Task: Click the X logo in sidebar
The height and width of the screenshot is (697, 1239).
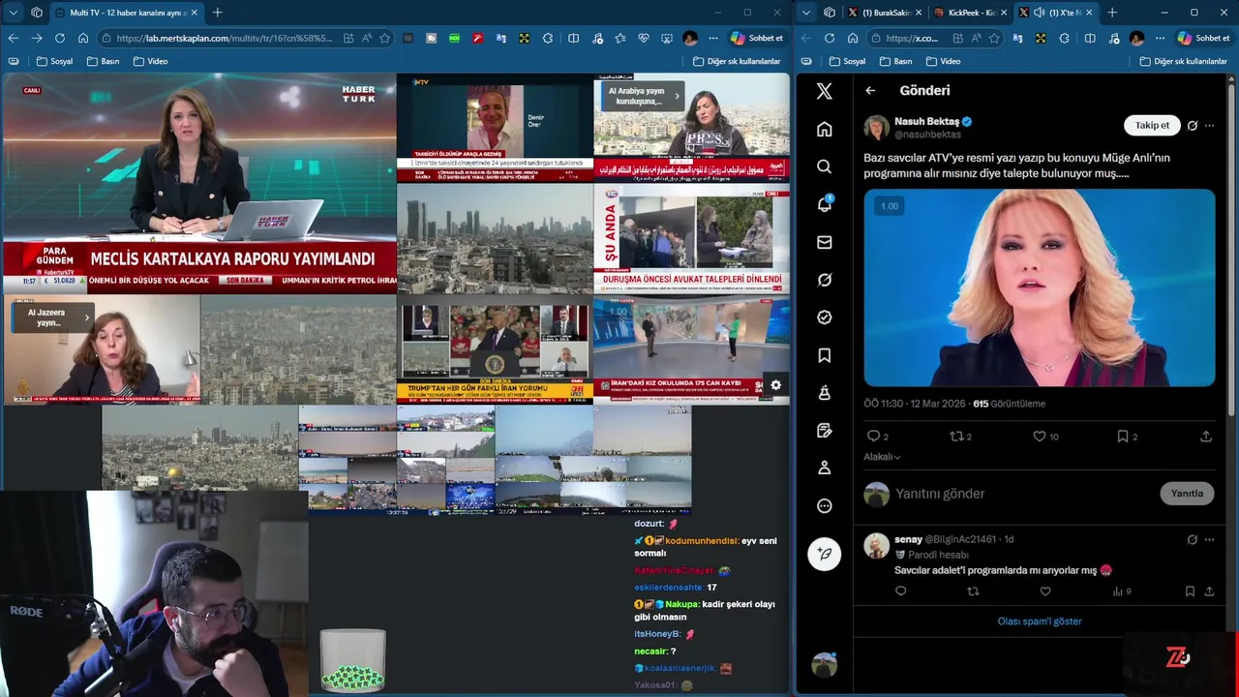Action: (825, 91)
